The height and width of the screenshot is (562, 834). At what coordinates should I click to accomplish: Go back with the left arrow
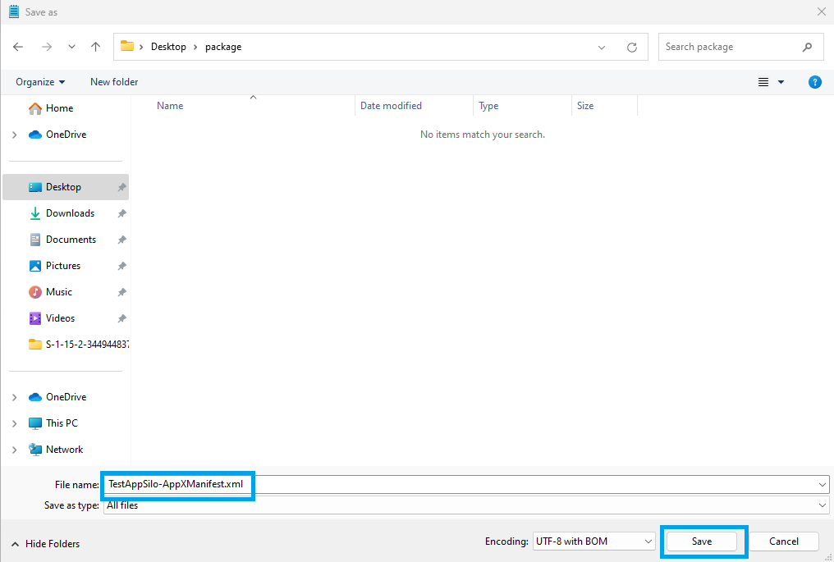[18, 47]
